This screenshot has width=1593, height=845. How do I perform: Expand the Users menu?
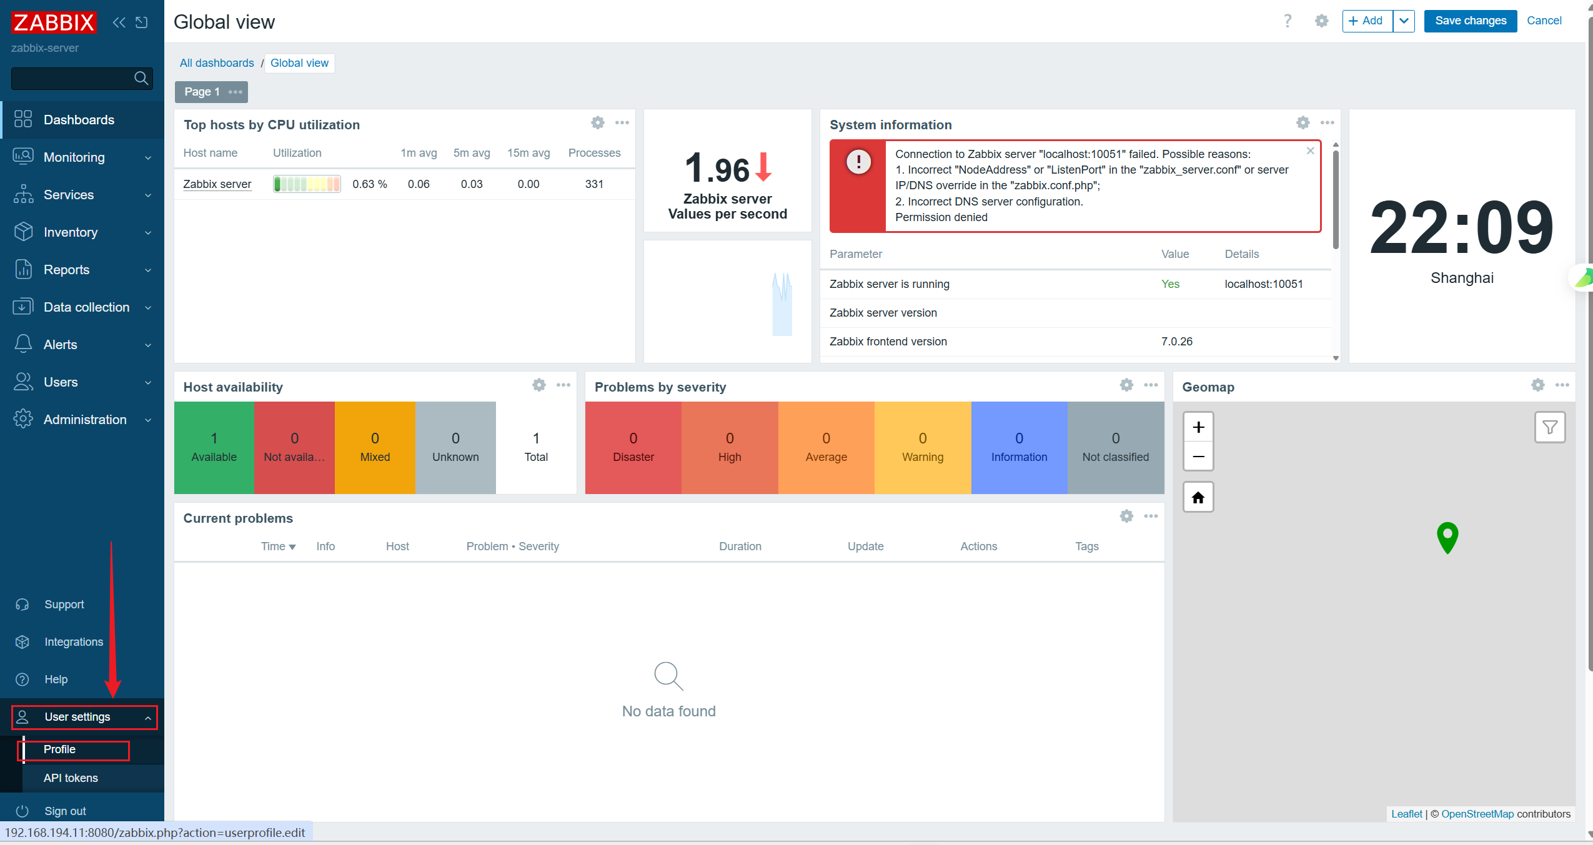82,382
